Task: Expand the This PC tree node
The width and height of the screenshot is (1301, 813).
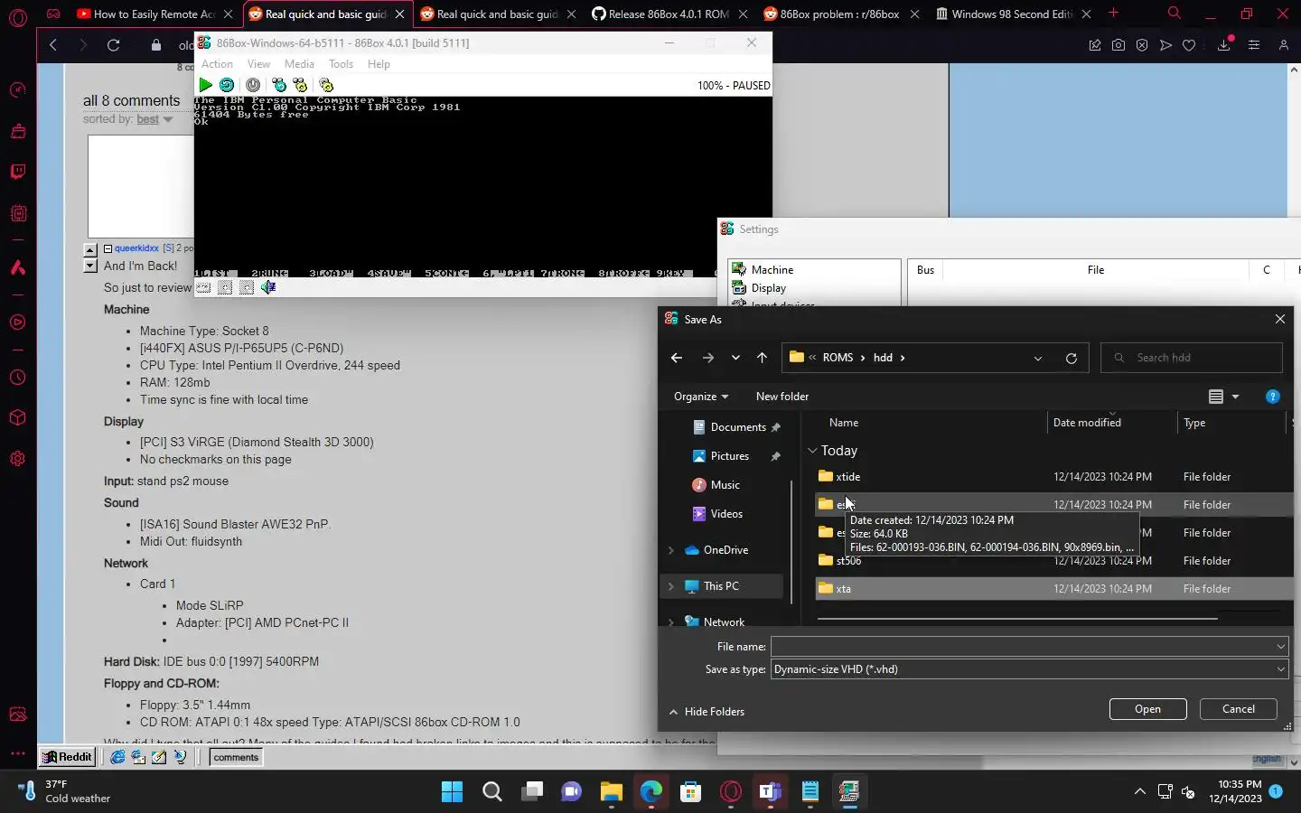Action: (x=670, y=586)
